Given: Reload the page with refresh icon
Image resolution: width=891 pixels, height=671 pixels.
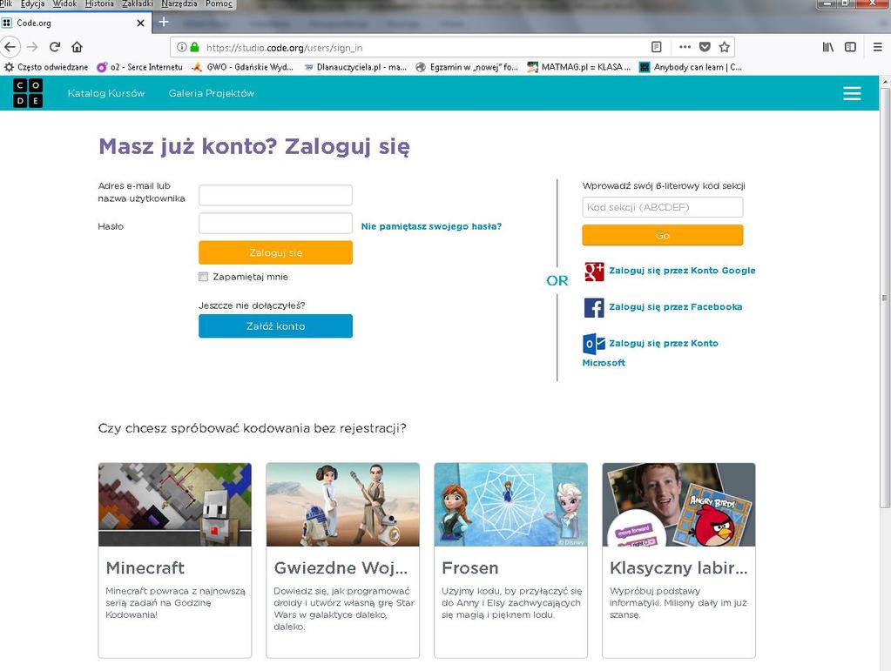Looking at the screenshot, I should pyautogui.click(x=55, y=47).
